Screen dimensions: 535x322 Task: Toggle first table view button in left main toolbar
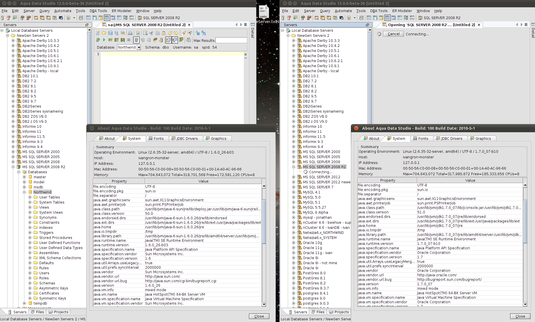pos(88,18)
